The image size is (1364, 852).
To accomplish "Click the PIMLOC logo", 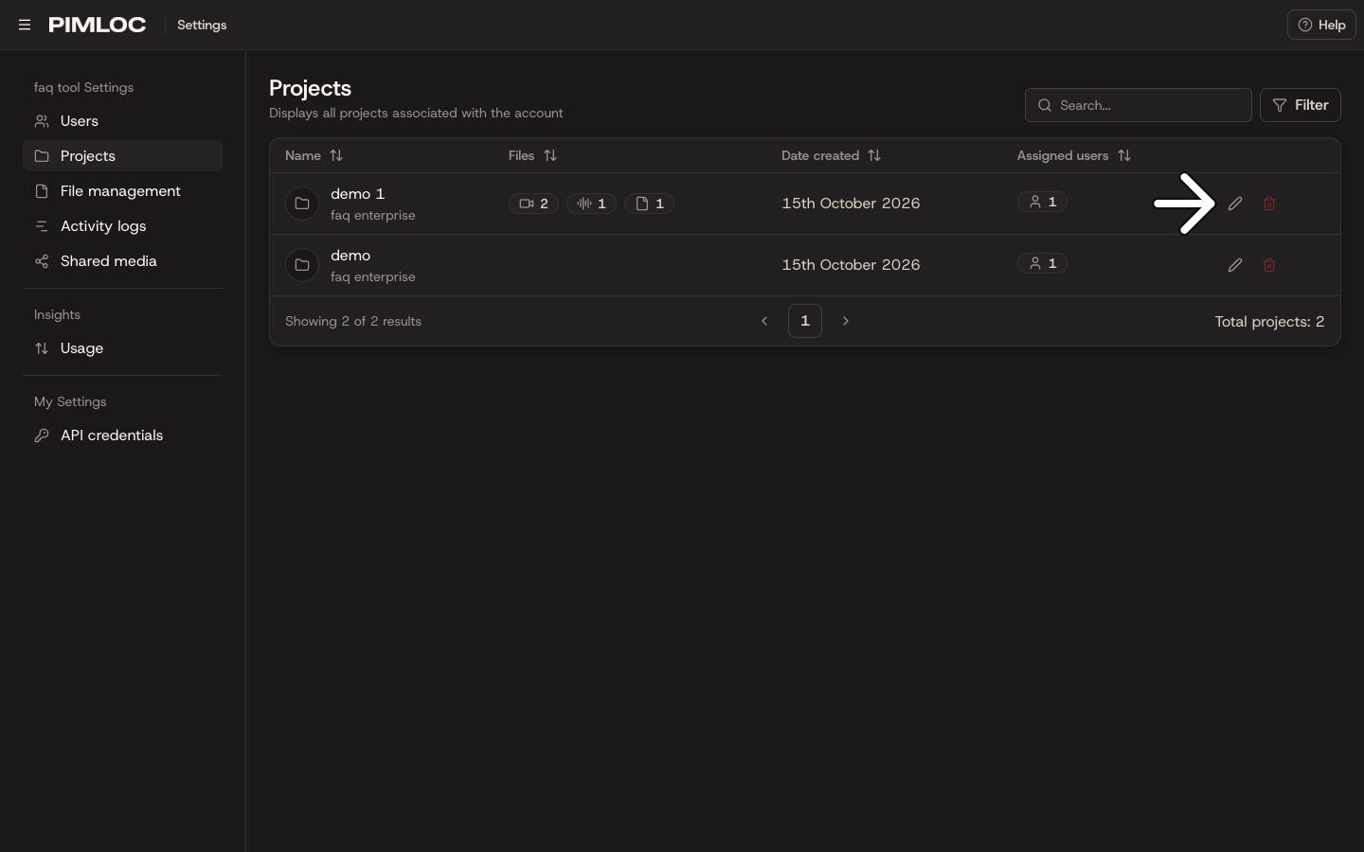I will pos(98,25).
